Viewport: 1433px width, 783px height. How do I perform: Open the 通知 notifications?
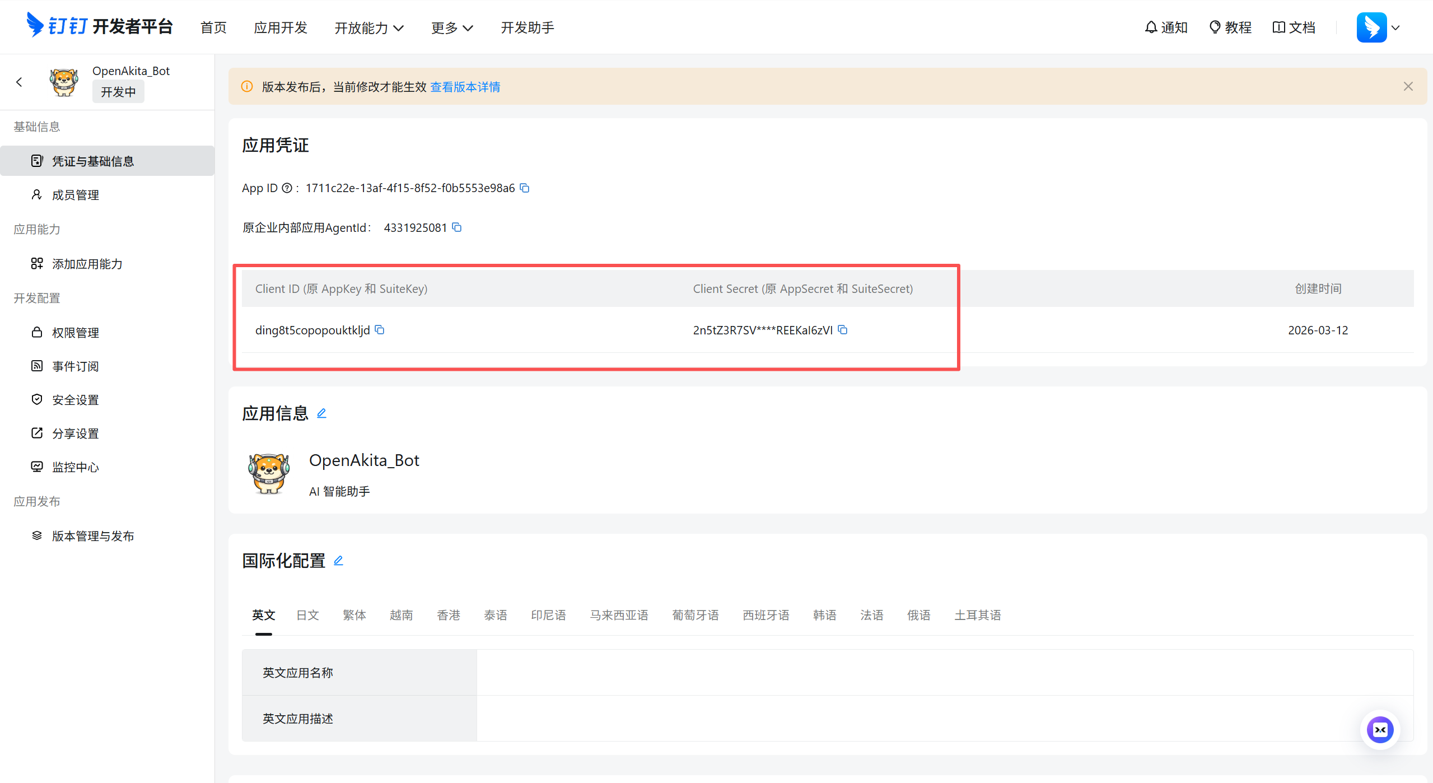(x=1166, y=27)
